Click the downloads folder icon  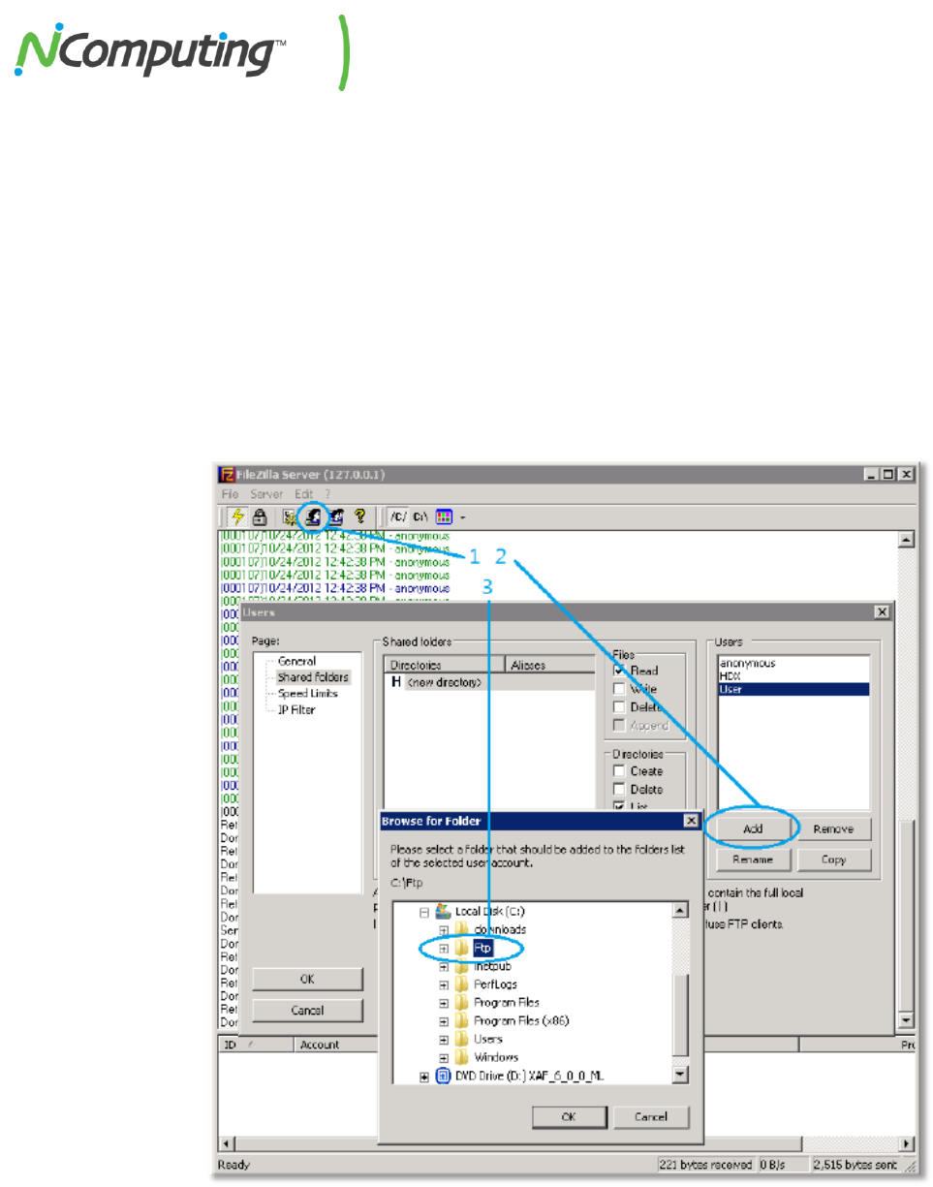[462, 929]
